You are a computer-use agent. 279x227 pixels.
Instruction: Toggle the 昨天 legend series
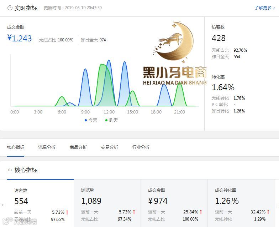click(112, 120)
